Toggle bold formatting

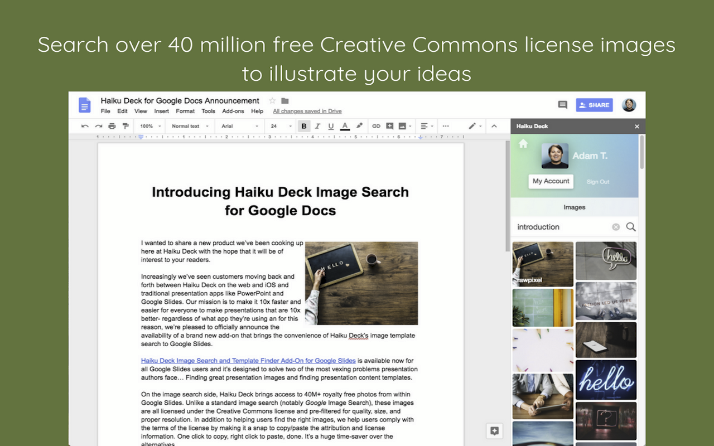[304, 126]
